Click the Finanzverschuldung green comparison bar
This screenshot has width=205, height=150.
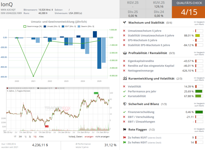click(199, 112)
